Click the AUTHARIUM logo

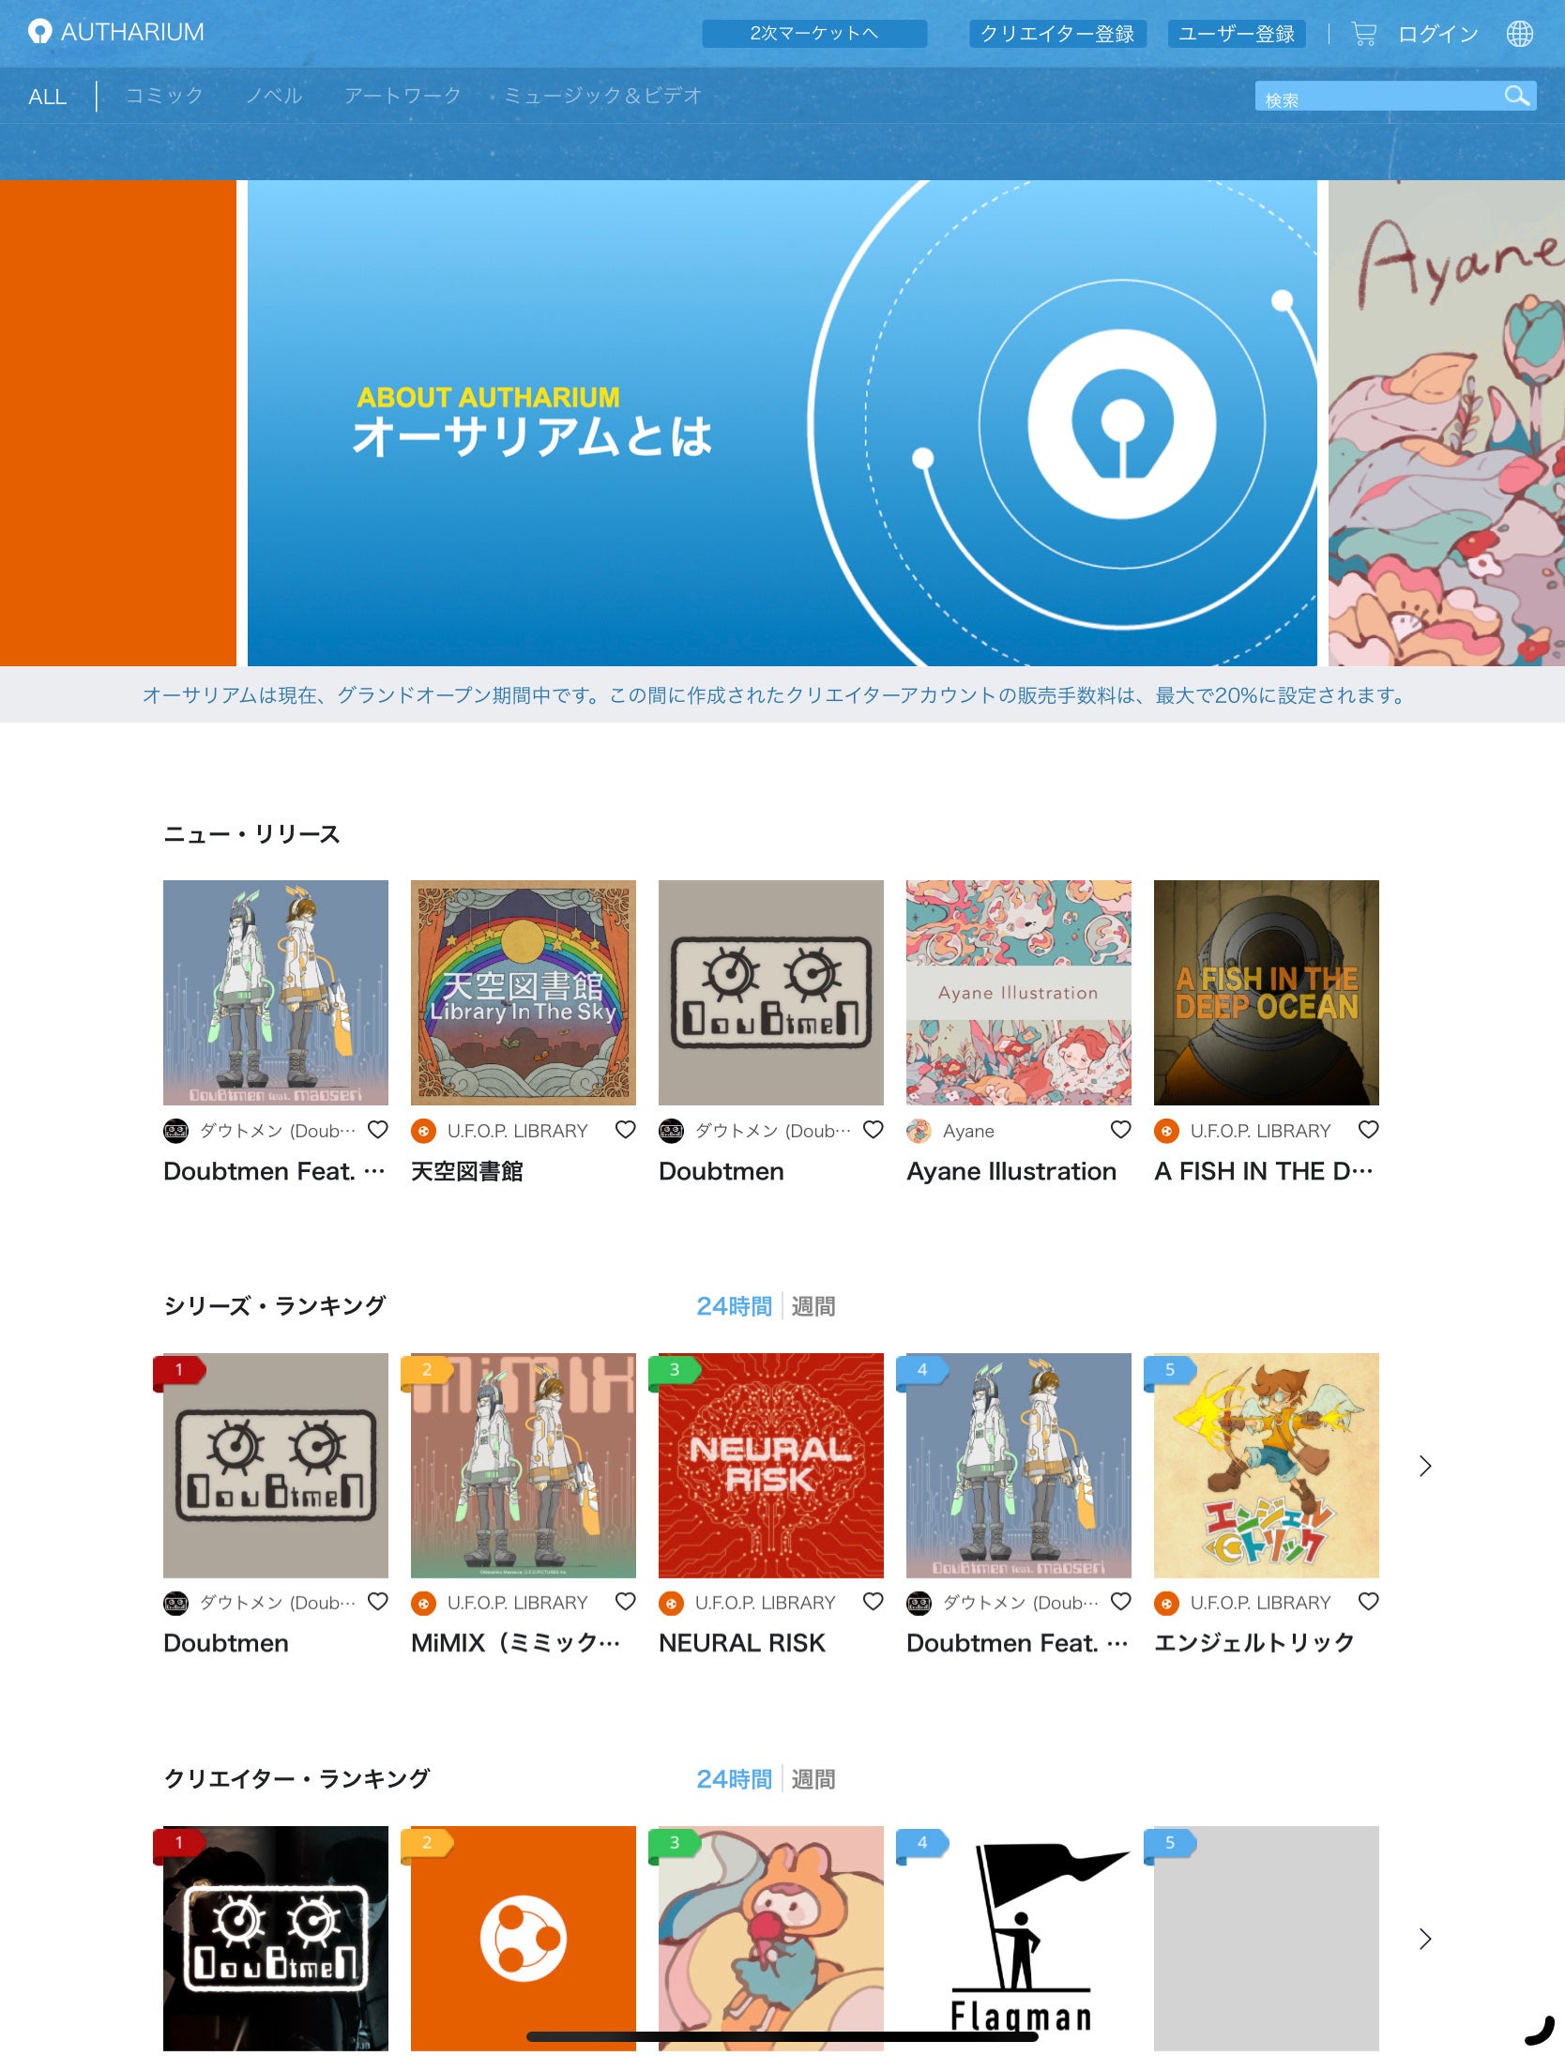(x=116, y=32)
